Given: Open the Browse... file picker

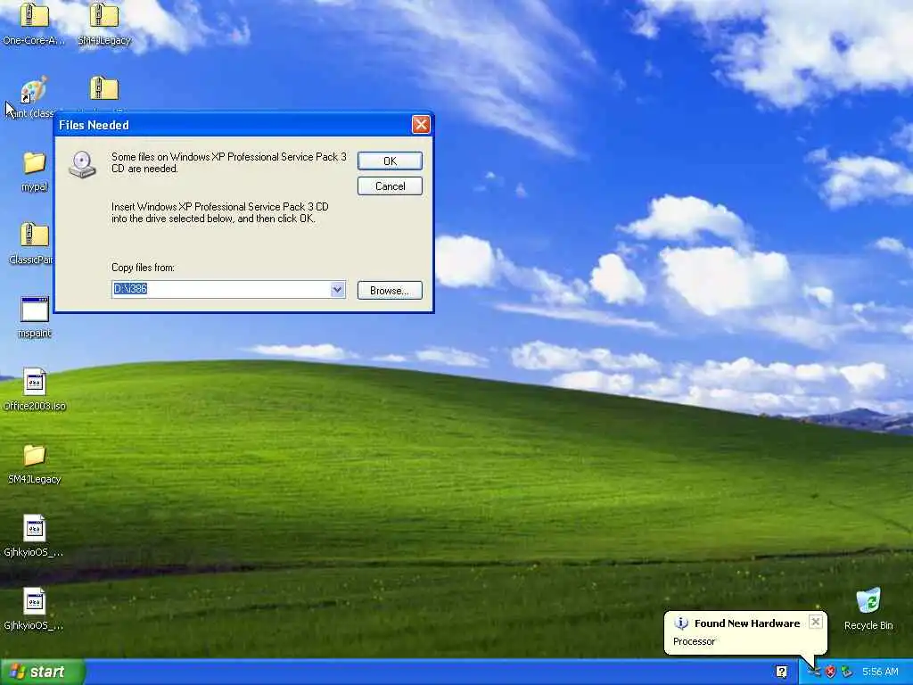Looking at the screenshot, I should [390, 290].
